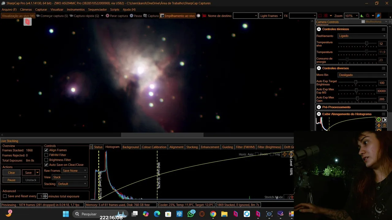Open the Raw Frames Save None dropdown
This screenshot has width=392, height=220.
click(x=75, y=171)
